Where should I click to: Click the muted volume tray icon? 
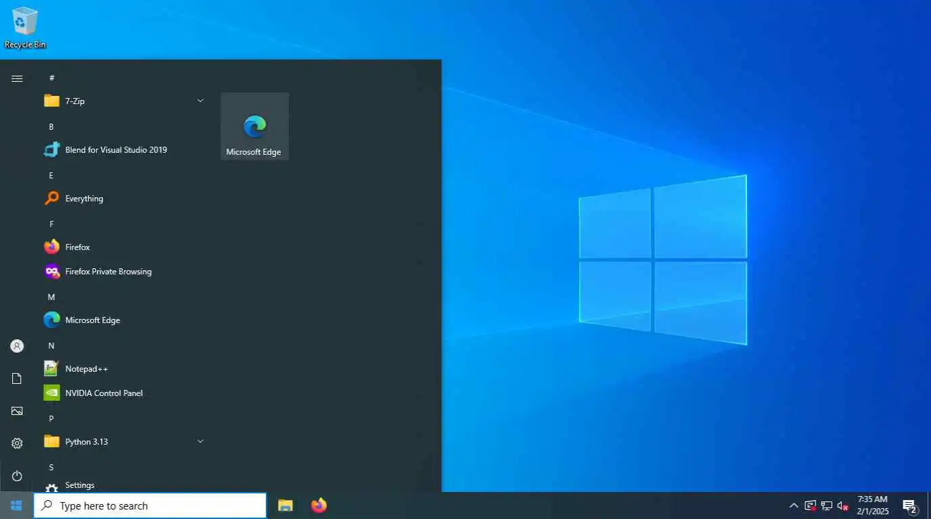point(842,505)
